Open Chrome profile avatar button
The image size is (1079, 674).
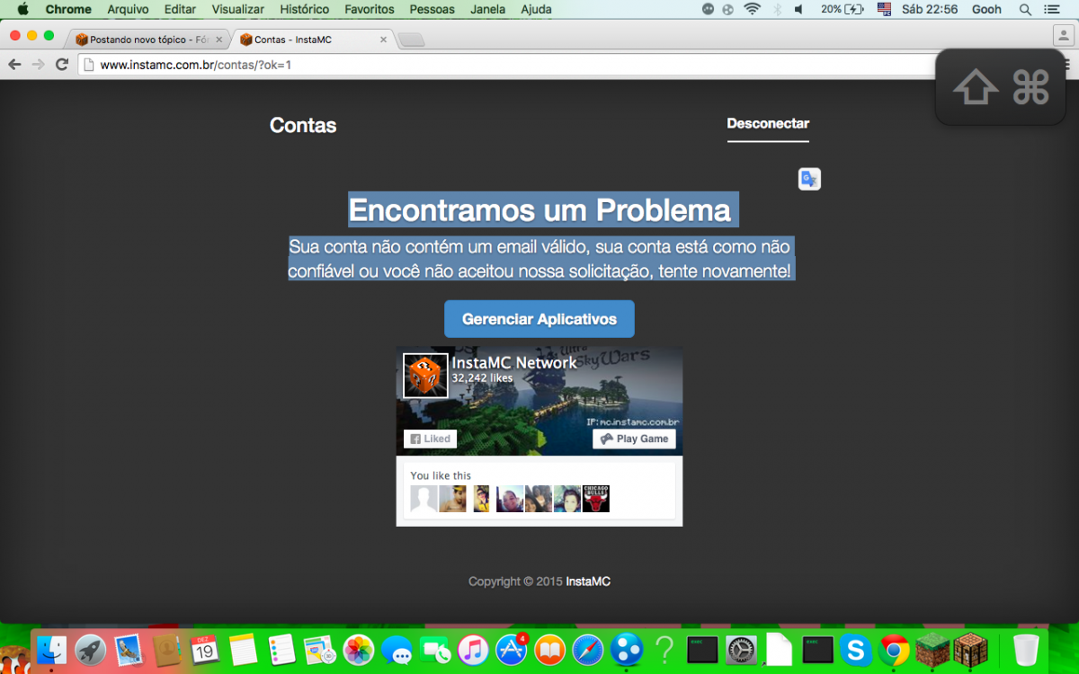tap(1064, 36)
